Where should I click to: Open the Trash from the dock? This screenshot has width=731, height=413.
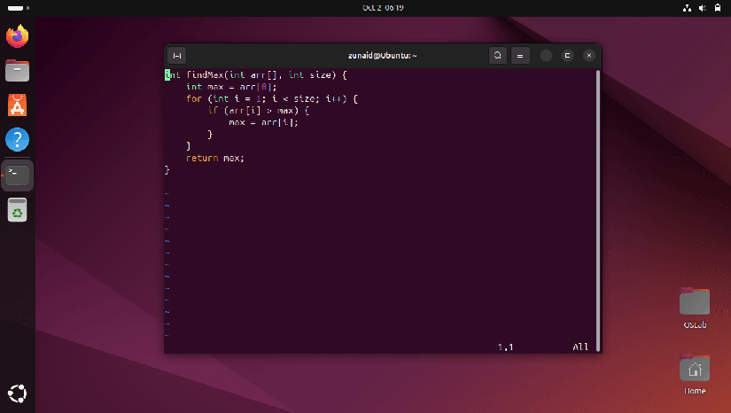coord(17,210)
